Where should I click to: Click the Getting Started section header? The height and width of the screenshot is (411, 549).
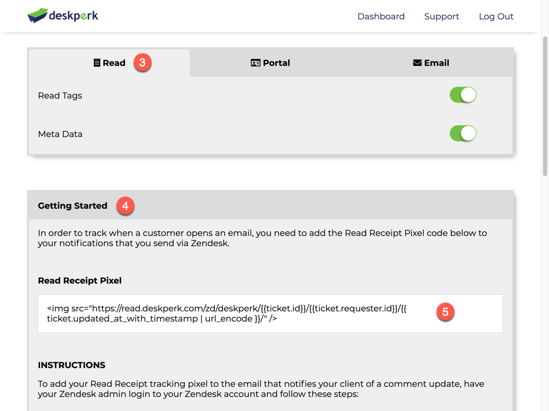(72, 206)
